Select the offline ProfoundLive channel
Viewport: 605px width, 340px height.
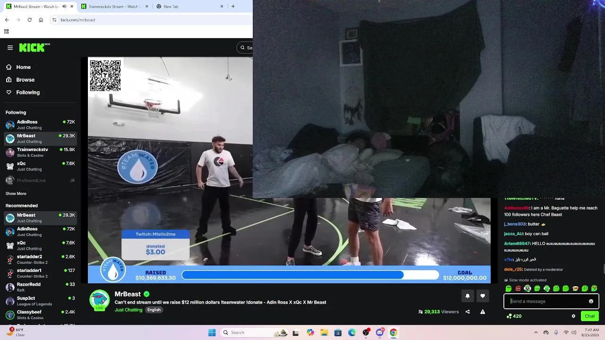(x=40, y=180)
